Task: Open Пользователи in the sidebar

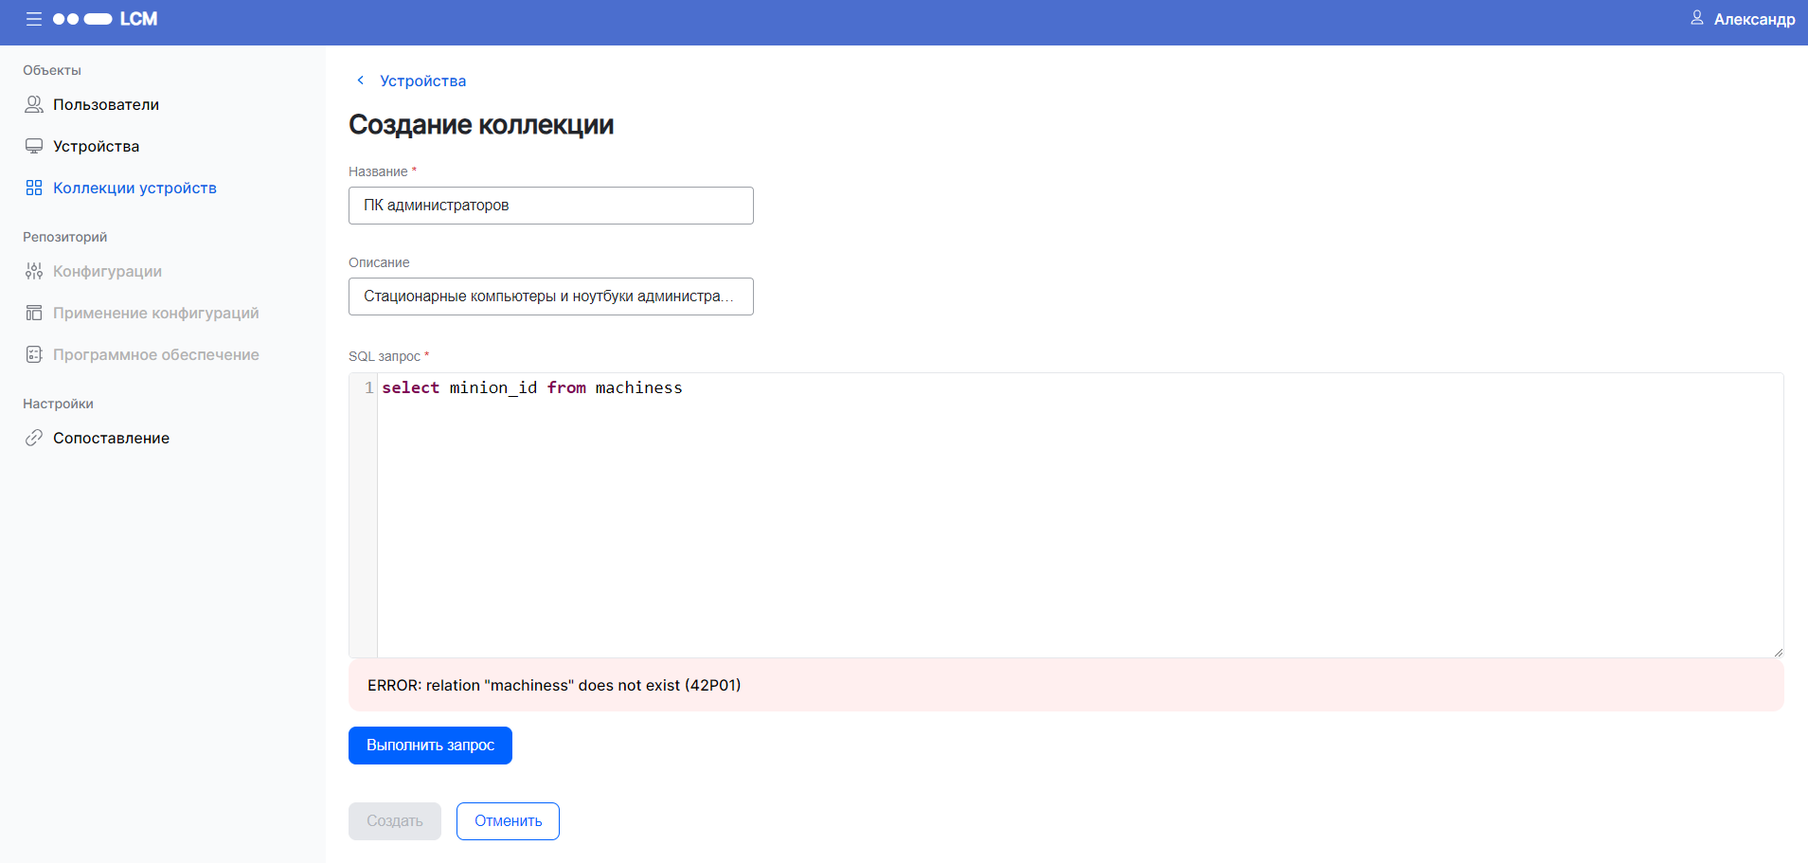Action: click(105, 104)
